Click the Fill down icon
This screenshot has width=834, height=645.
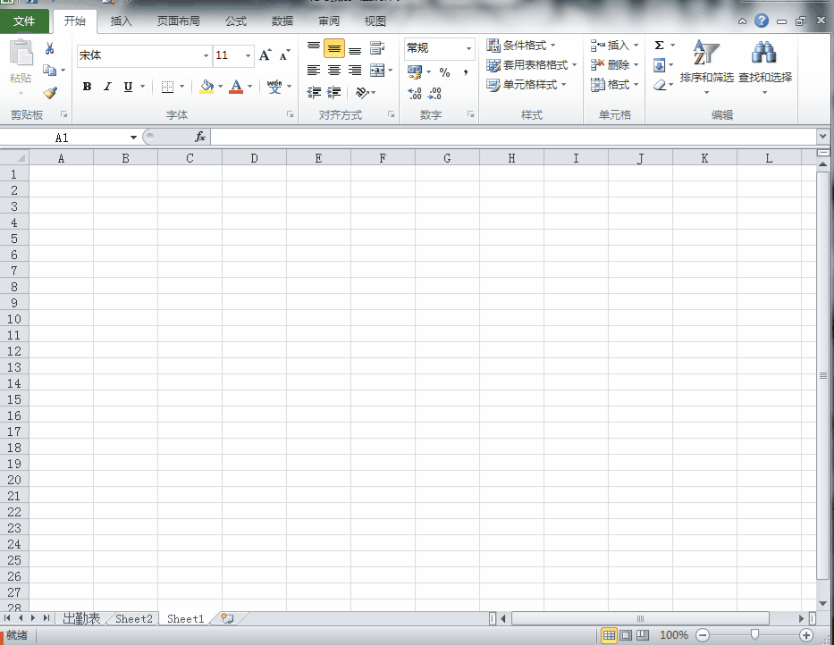[x=659, y=65]
